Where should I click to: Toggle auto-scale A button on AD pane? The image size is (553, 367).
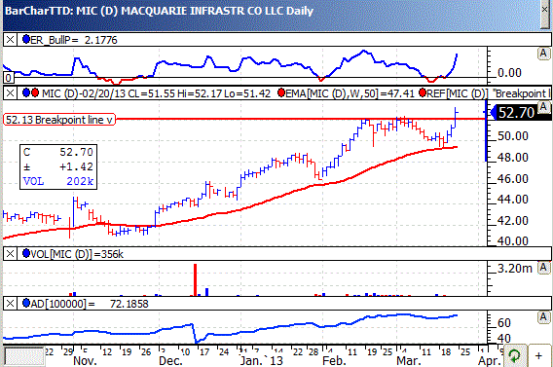point(543,317)
